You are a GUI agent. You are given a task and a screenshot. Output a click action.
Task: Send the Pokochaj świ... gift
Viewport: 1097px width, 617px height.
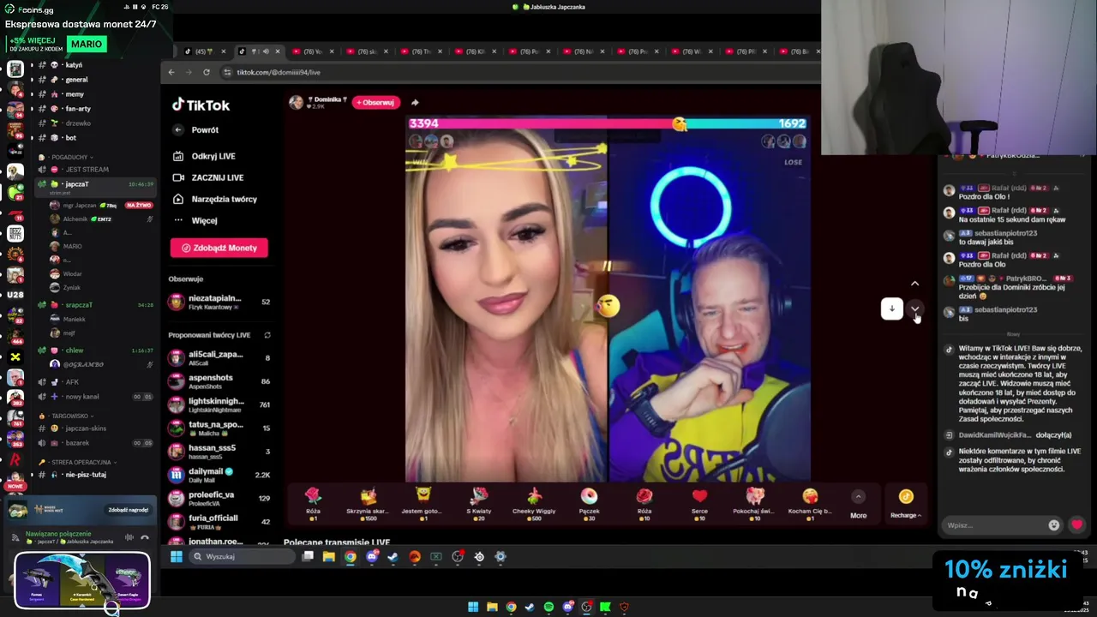click(x=754, y=504)
